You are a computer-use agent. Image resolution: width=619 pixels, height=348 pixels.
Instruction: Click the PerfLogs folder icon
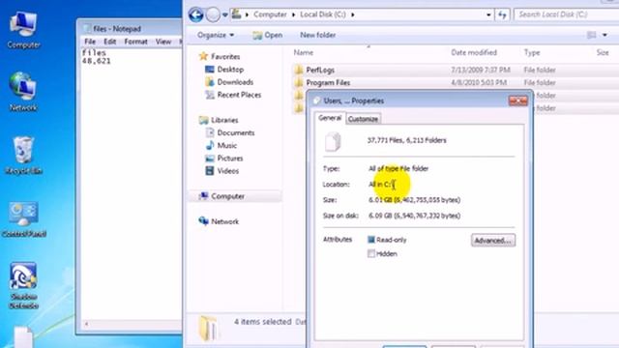pos(299,70)
